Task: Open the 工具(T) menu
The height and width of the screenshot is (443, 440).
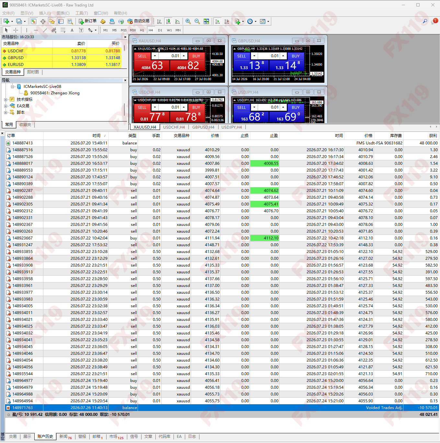Action: click(82, 13)
